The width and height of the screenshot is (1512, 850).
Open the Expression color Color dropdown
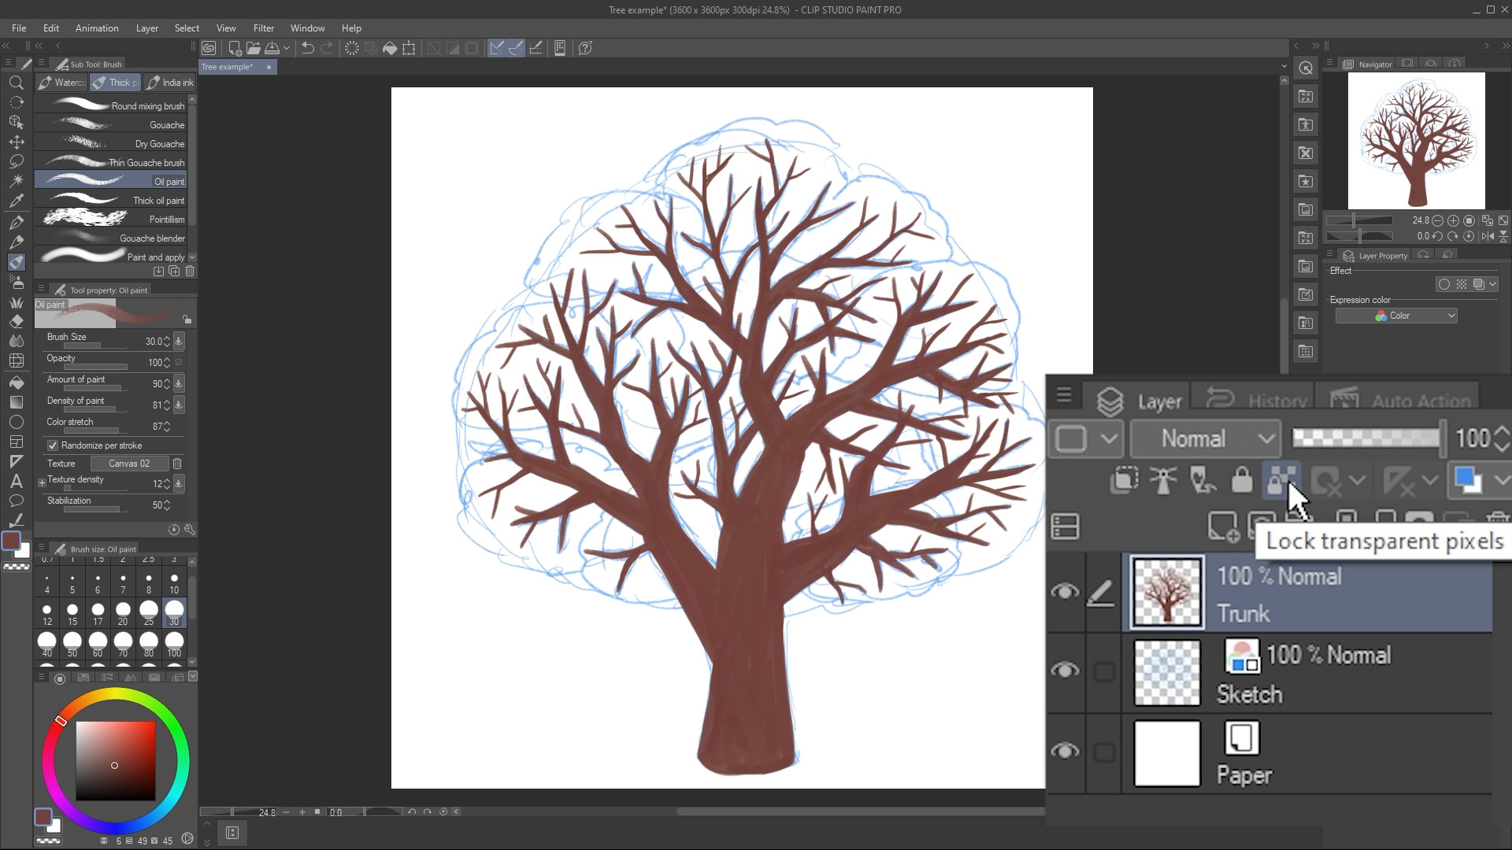click(x=1395, y=316)
